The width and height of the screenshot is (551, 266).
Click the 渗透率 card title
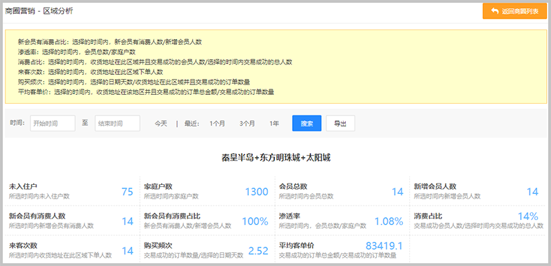click(289, 216)
